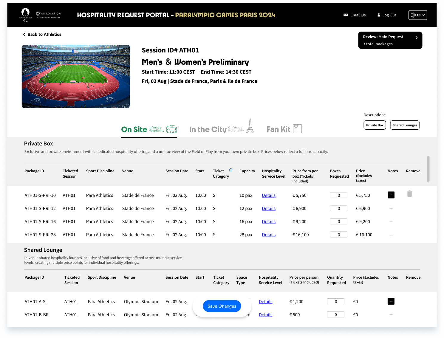The width and height of the screenshot is (444, 338).
Task: Add a note for ATH01-B-BR
Action: click(x=391, y=314)
